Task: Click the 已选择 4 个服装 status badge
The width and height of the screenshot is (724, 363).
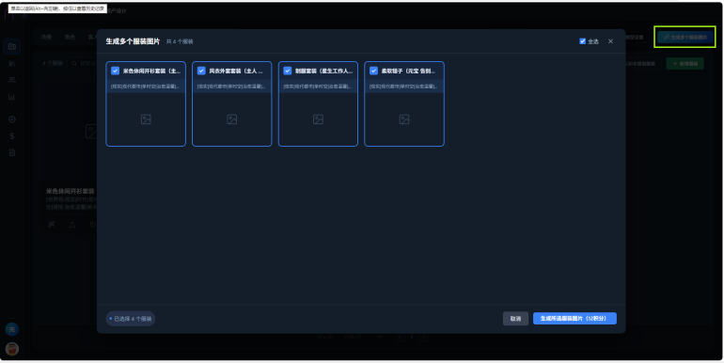Action: pos(131,319)
